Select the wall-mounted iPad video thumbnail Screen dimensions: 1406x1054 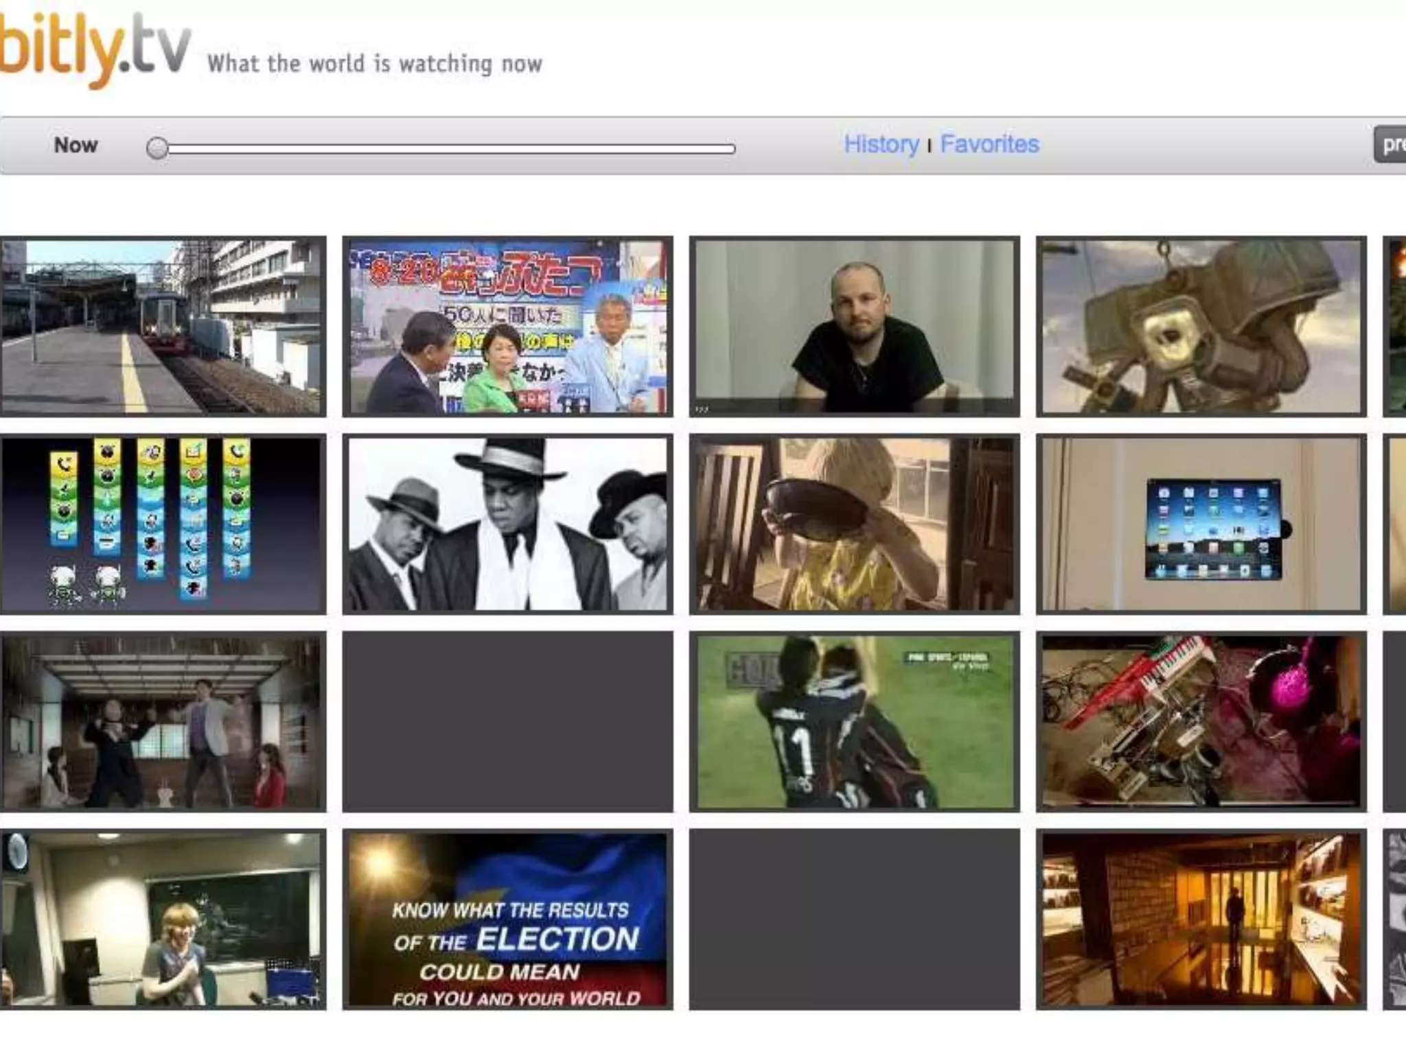tap(1201, 524)
